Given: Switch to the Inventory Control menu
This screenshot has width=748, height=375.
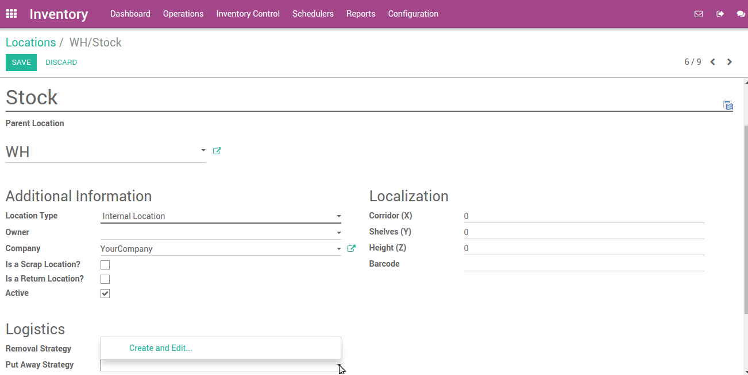Looking at the screenshot, I should pyautogui.click(x=248, y=13).
